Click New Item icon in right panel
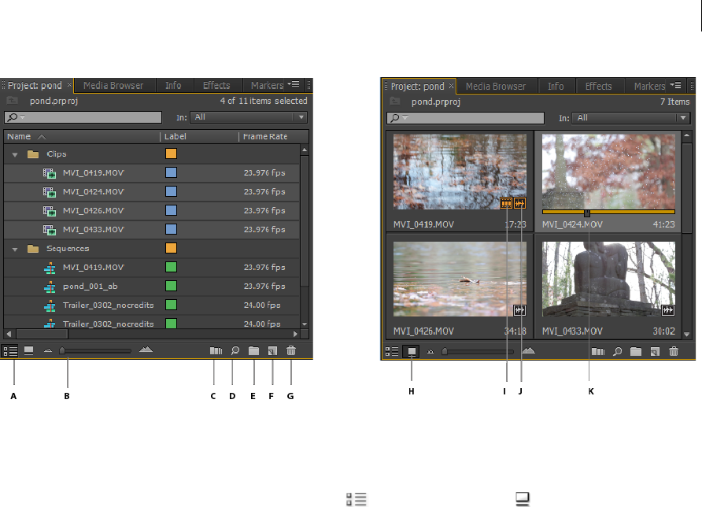The width and height of the screenshot is (702, 507). [655, 352]
